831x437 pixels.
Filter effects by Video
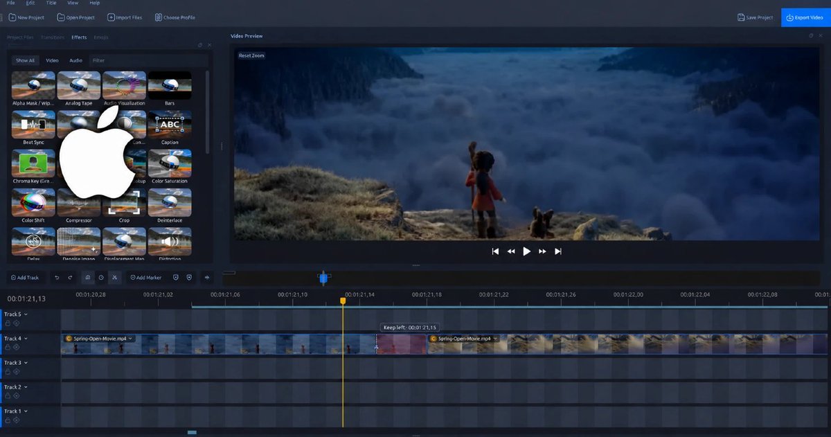[x=52, y=60]
